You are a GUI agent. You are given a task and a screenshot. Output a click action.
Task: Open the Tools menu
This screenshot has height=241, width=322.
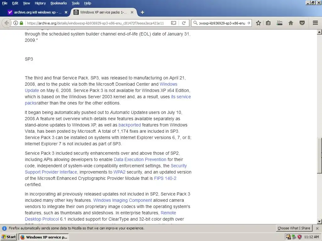click(75, 3)
